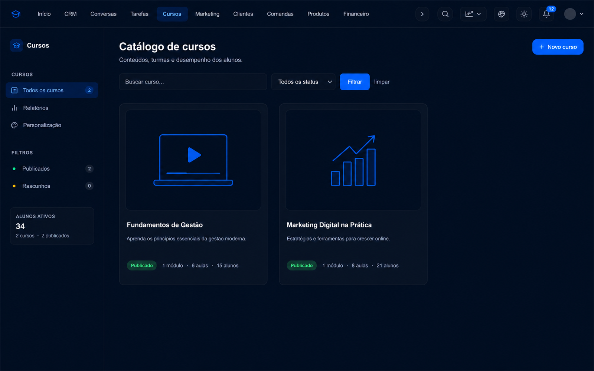The height and width of the screenshot is (371, 594).
Task: Open the Financeiro menu tab
Action: tap(356, 14)
